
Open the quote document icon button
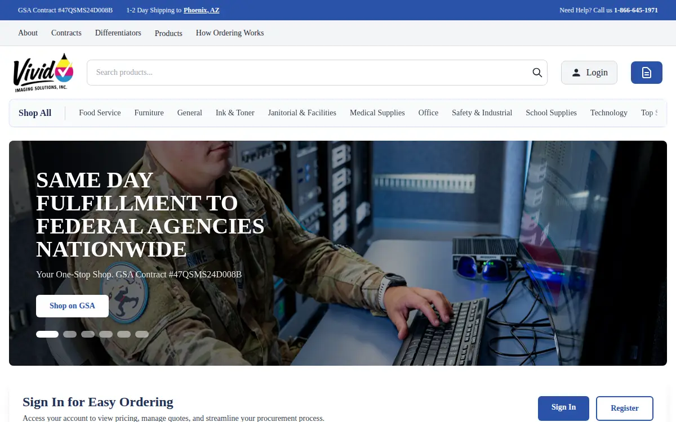[x=646, y=73]
